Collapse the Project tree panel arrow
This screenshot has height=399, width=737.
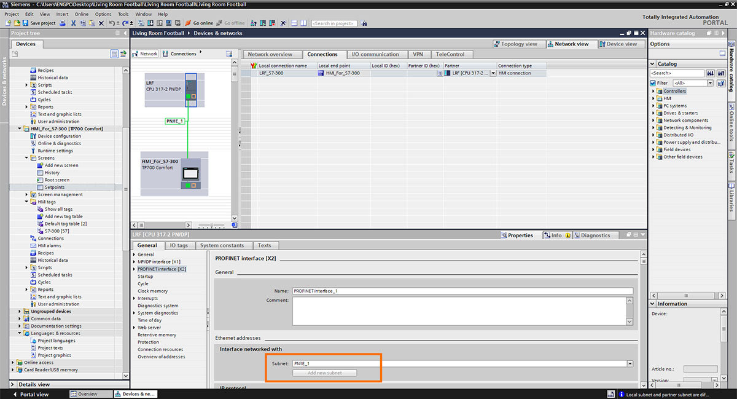point(125,33)
